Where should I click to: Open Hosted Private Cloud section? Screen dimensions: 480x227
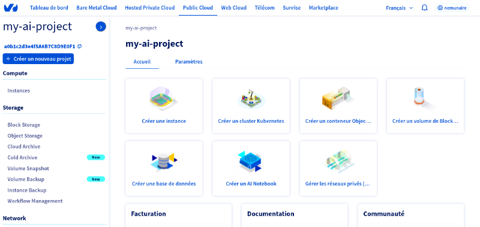pos(150,8)
